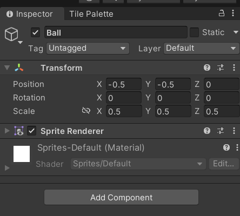Toggle the Ball active checkbox

click(35, 32)
